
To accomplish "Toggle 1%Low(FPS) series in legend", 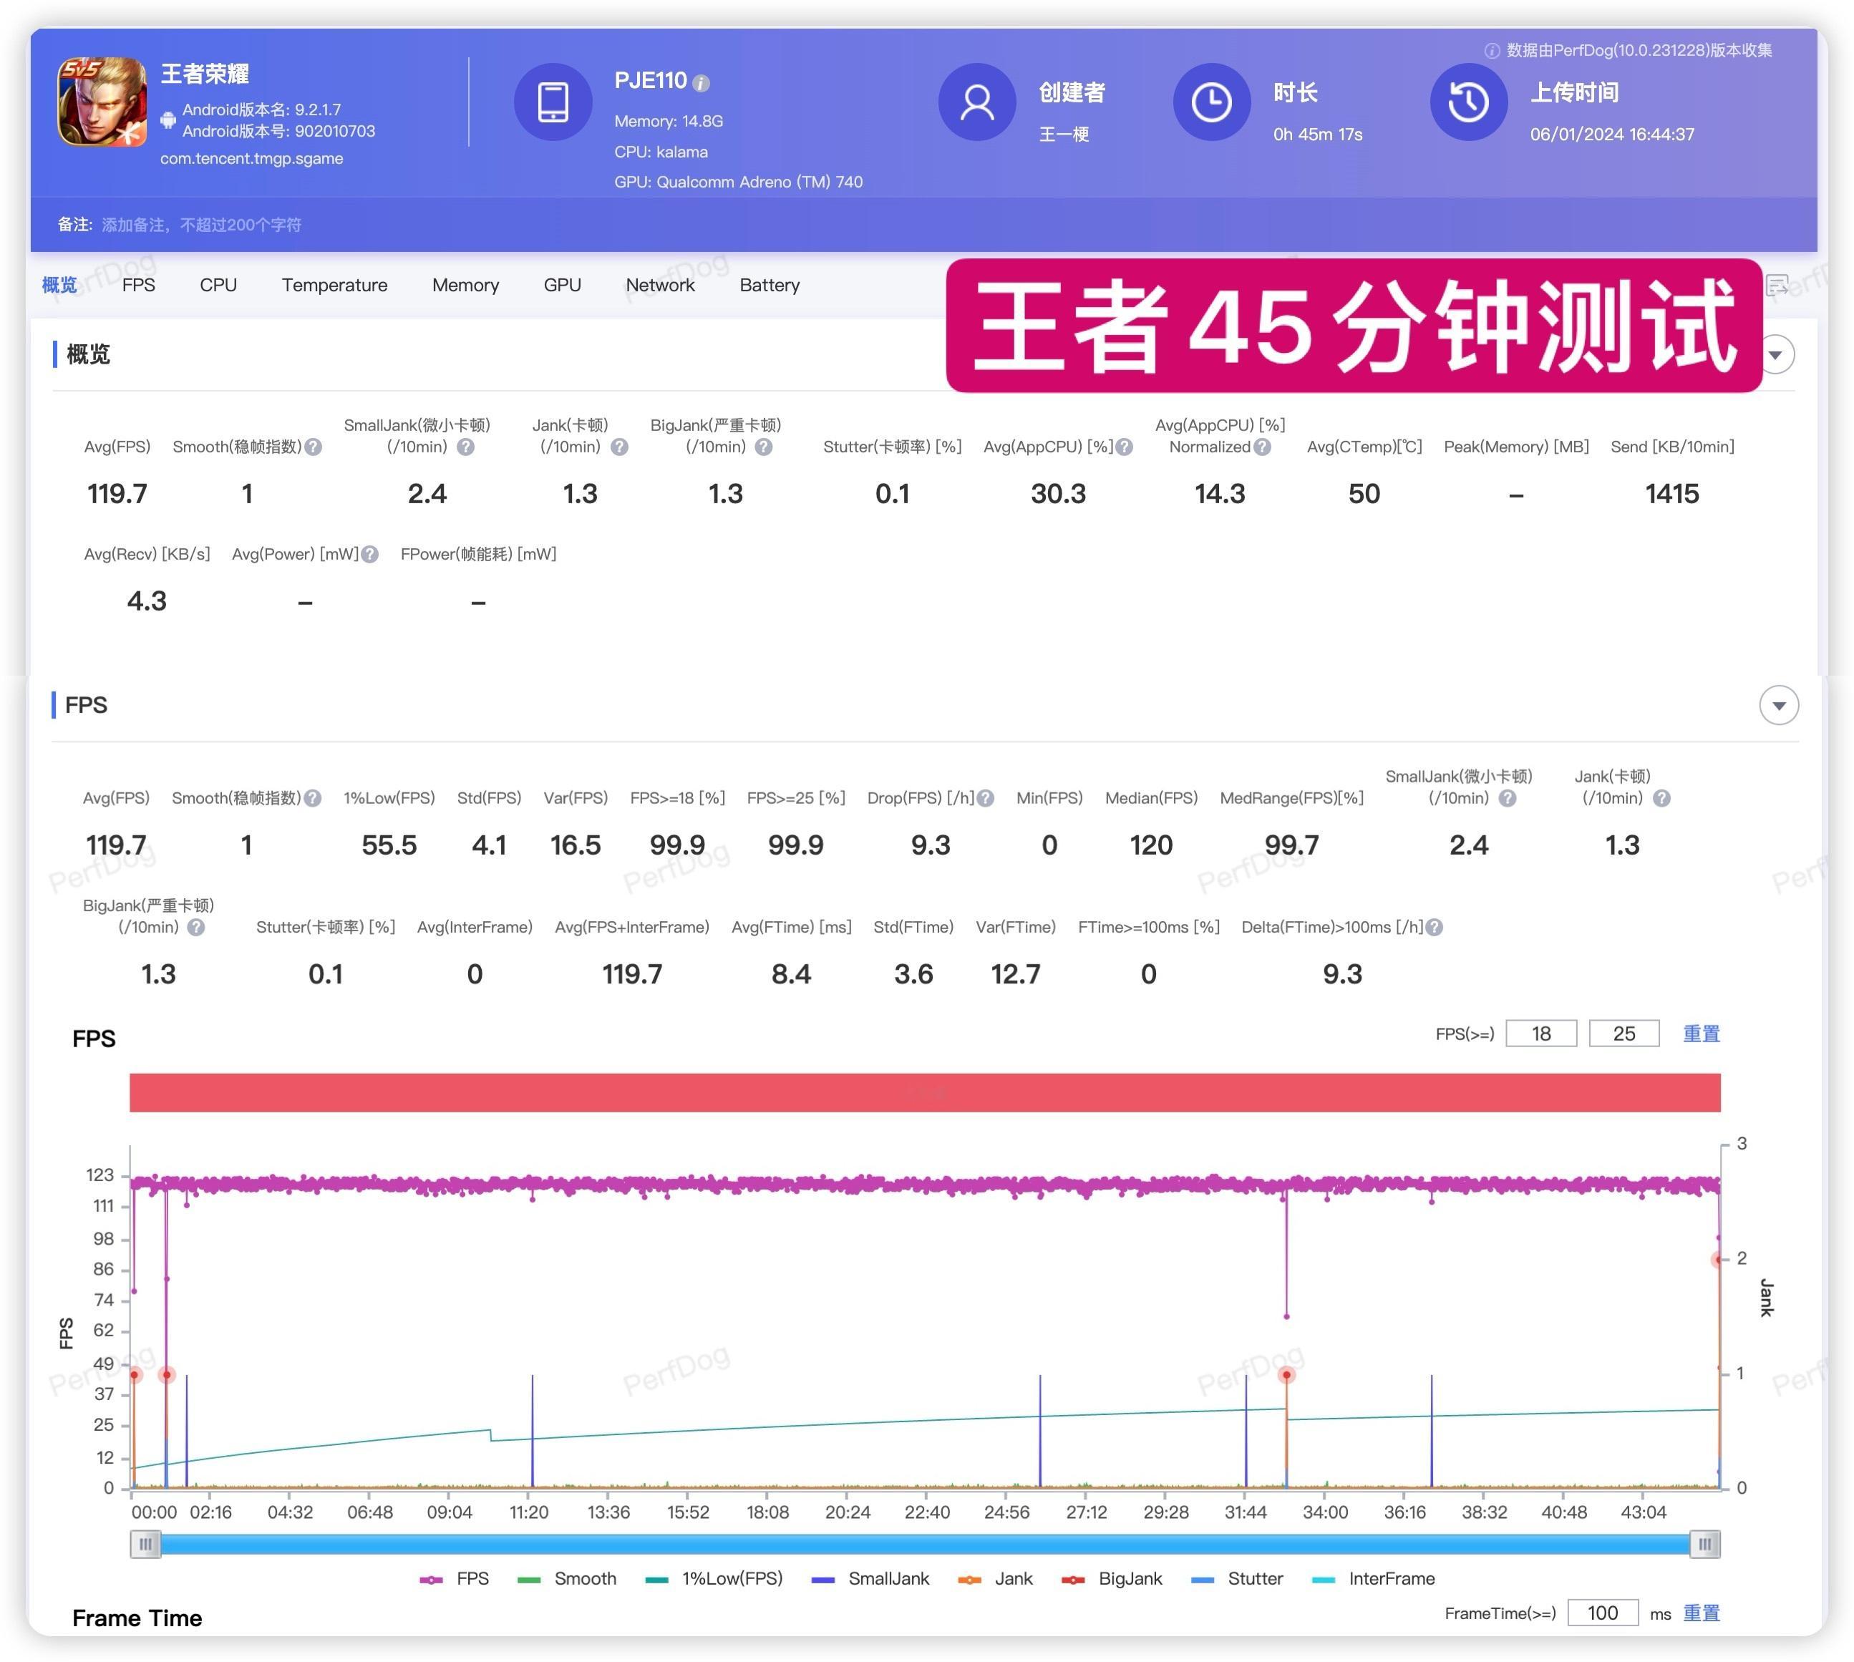I will click(x=713, y=1579).
